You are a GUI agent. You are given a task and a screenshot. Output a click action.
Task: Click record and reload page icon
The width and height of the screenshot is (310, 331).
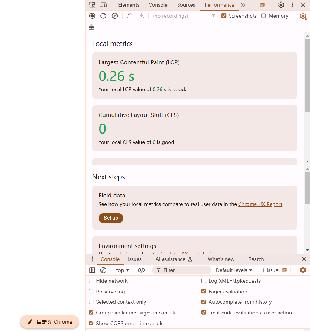tap(103, 16)
